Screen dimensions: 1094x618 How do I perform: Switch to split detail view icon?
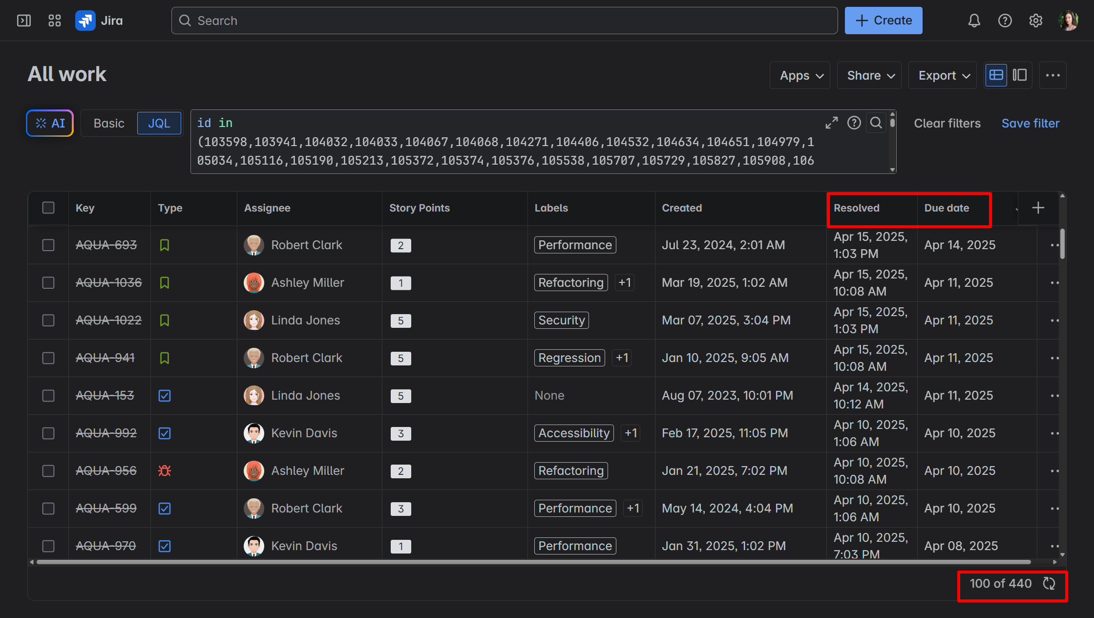point(1020,75)
